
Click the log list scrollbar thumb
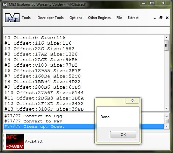coord(167,121)
